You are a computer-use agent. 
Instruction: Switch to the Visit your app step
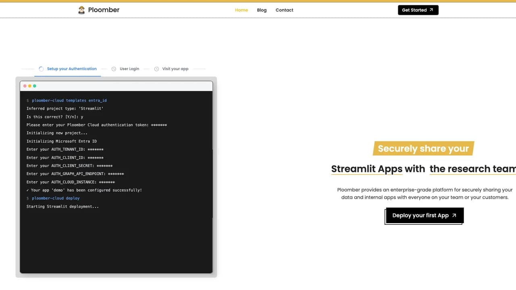tap(171, 69)
